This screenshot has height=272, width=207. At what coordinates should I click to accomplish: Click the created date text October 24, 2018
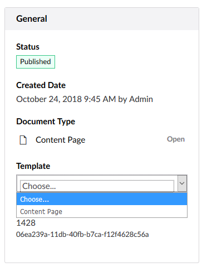(49, 99)
